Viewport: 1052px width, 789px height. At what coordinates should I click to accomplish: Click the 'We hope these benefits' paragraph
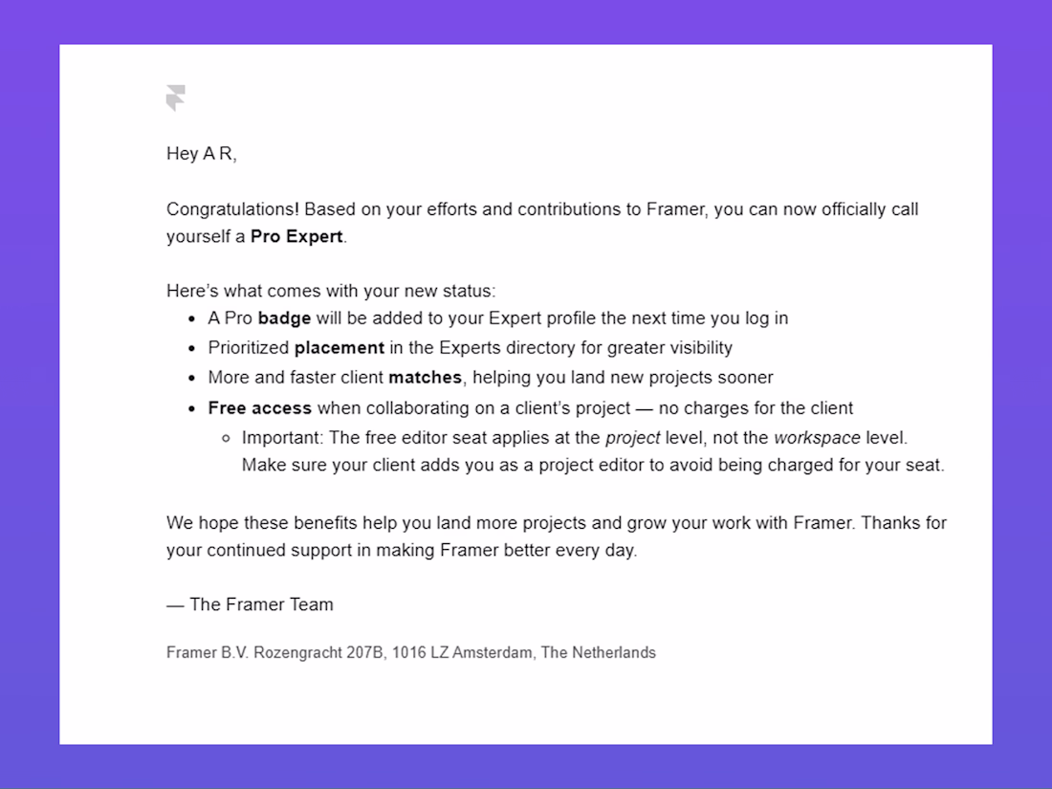pyautogui.click(x=557, y=537)
